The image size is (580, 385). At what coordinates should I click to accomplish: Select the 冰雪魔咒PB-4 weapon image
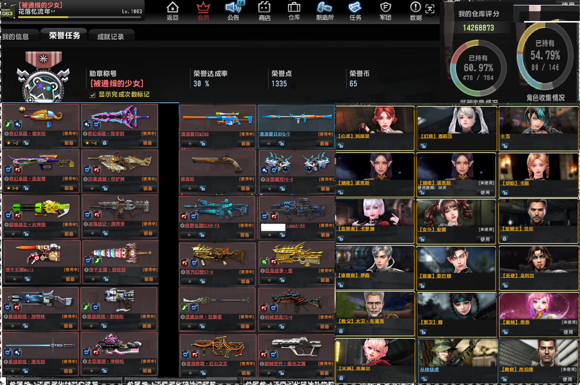point(296,162)
